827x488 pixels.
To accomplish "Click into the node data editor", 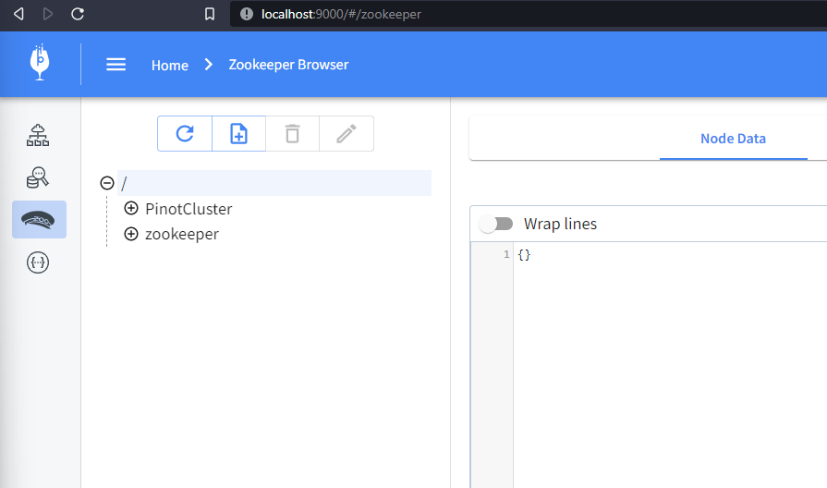I will (x=670, y=364).
